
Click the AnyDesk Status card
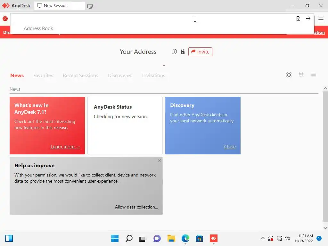tap(125, 126)
